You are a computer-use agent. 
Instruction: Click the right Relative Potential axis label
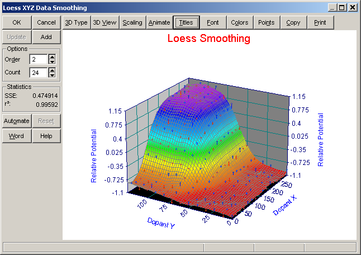(x=320, y=140)
